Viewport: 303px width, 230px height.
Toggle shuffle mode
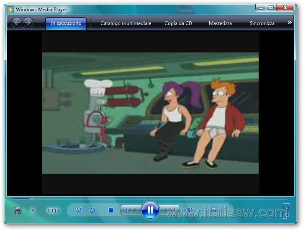tap(79, 210)
